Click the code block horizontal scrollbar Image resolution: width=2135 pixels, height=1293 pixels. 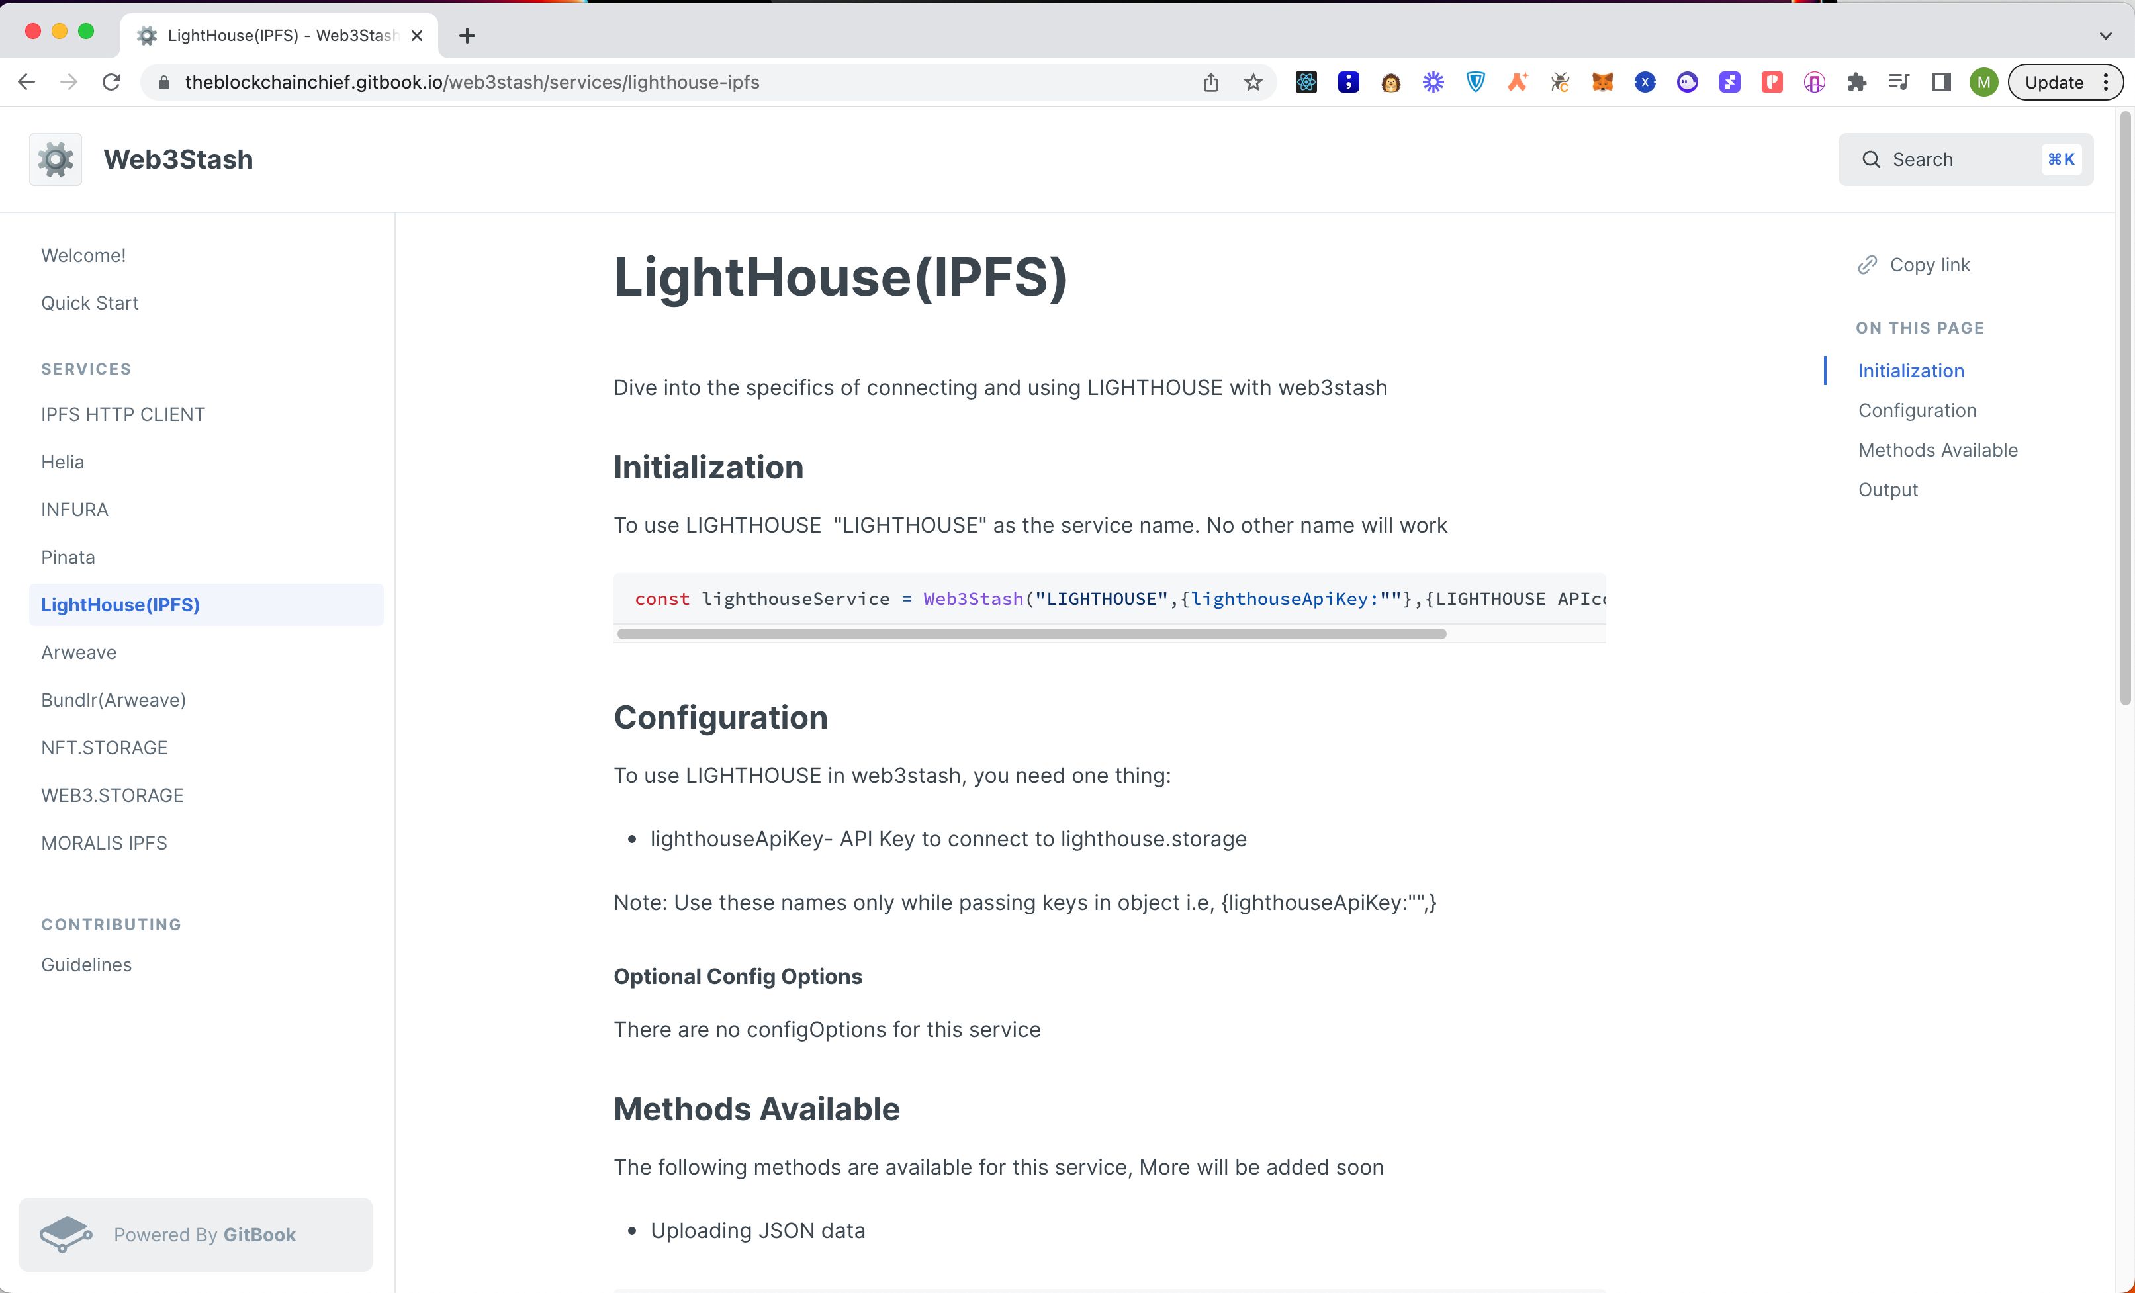click(1031, 635)
